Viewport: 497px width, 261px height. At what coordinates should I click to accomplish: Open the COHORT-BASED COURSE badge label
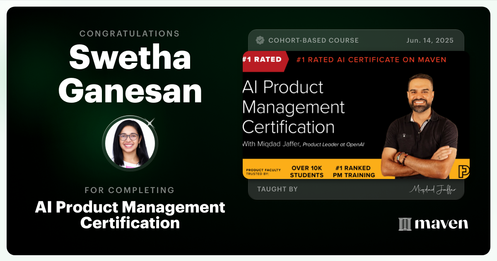(314, 40)
